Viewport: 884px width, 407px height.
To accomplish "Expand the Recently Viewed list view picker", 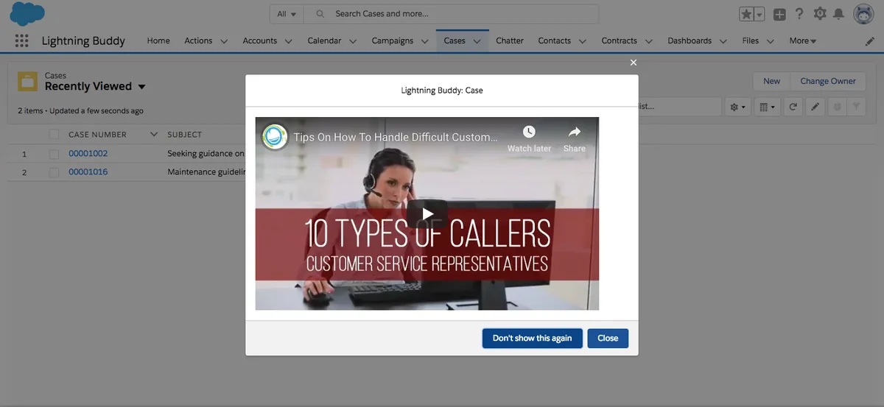I will 141,87.
